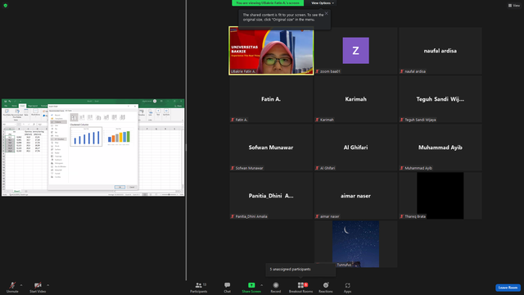This screenshot has height=295, width=524.
Task: Open the Chat panel
Action: pyautogui.click(x=228, y=287)
